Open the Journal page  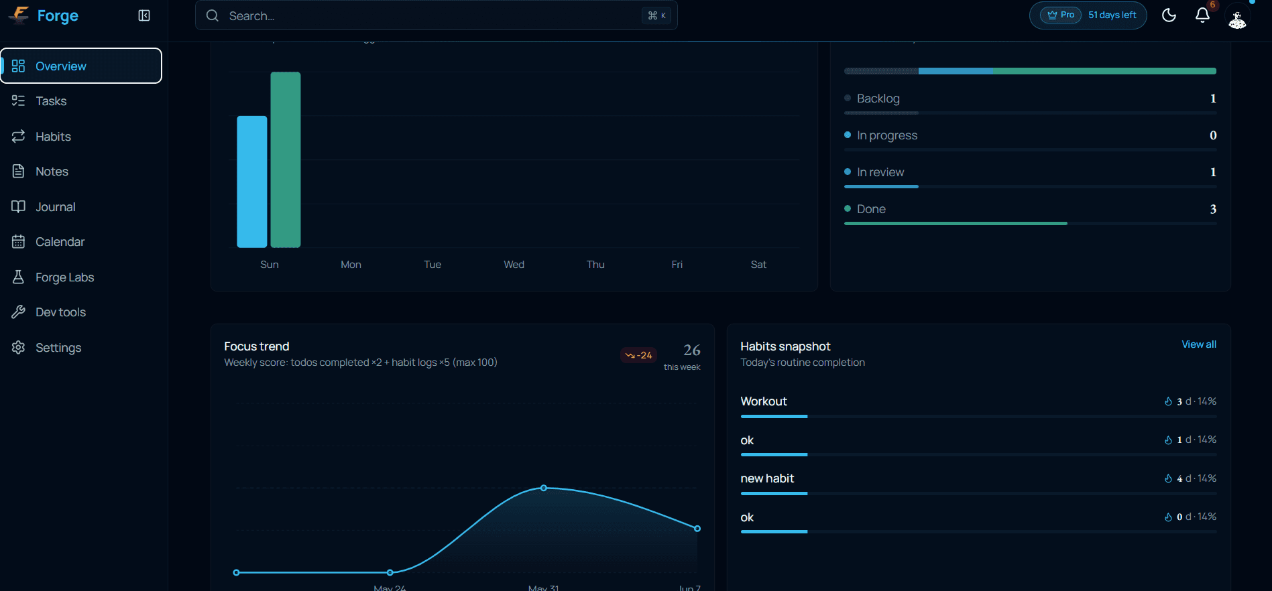pos(81,206)
